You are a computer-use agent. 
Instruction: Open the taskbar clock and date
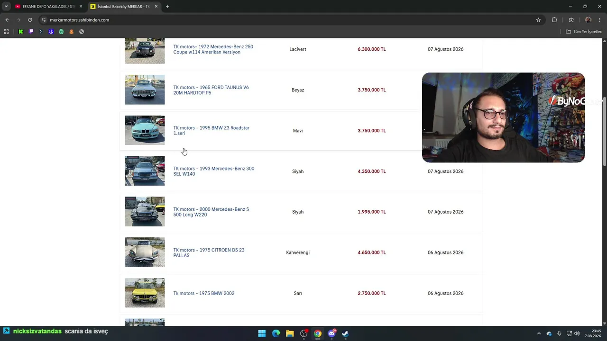(x=593, y=333)
